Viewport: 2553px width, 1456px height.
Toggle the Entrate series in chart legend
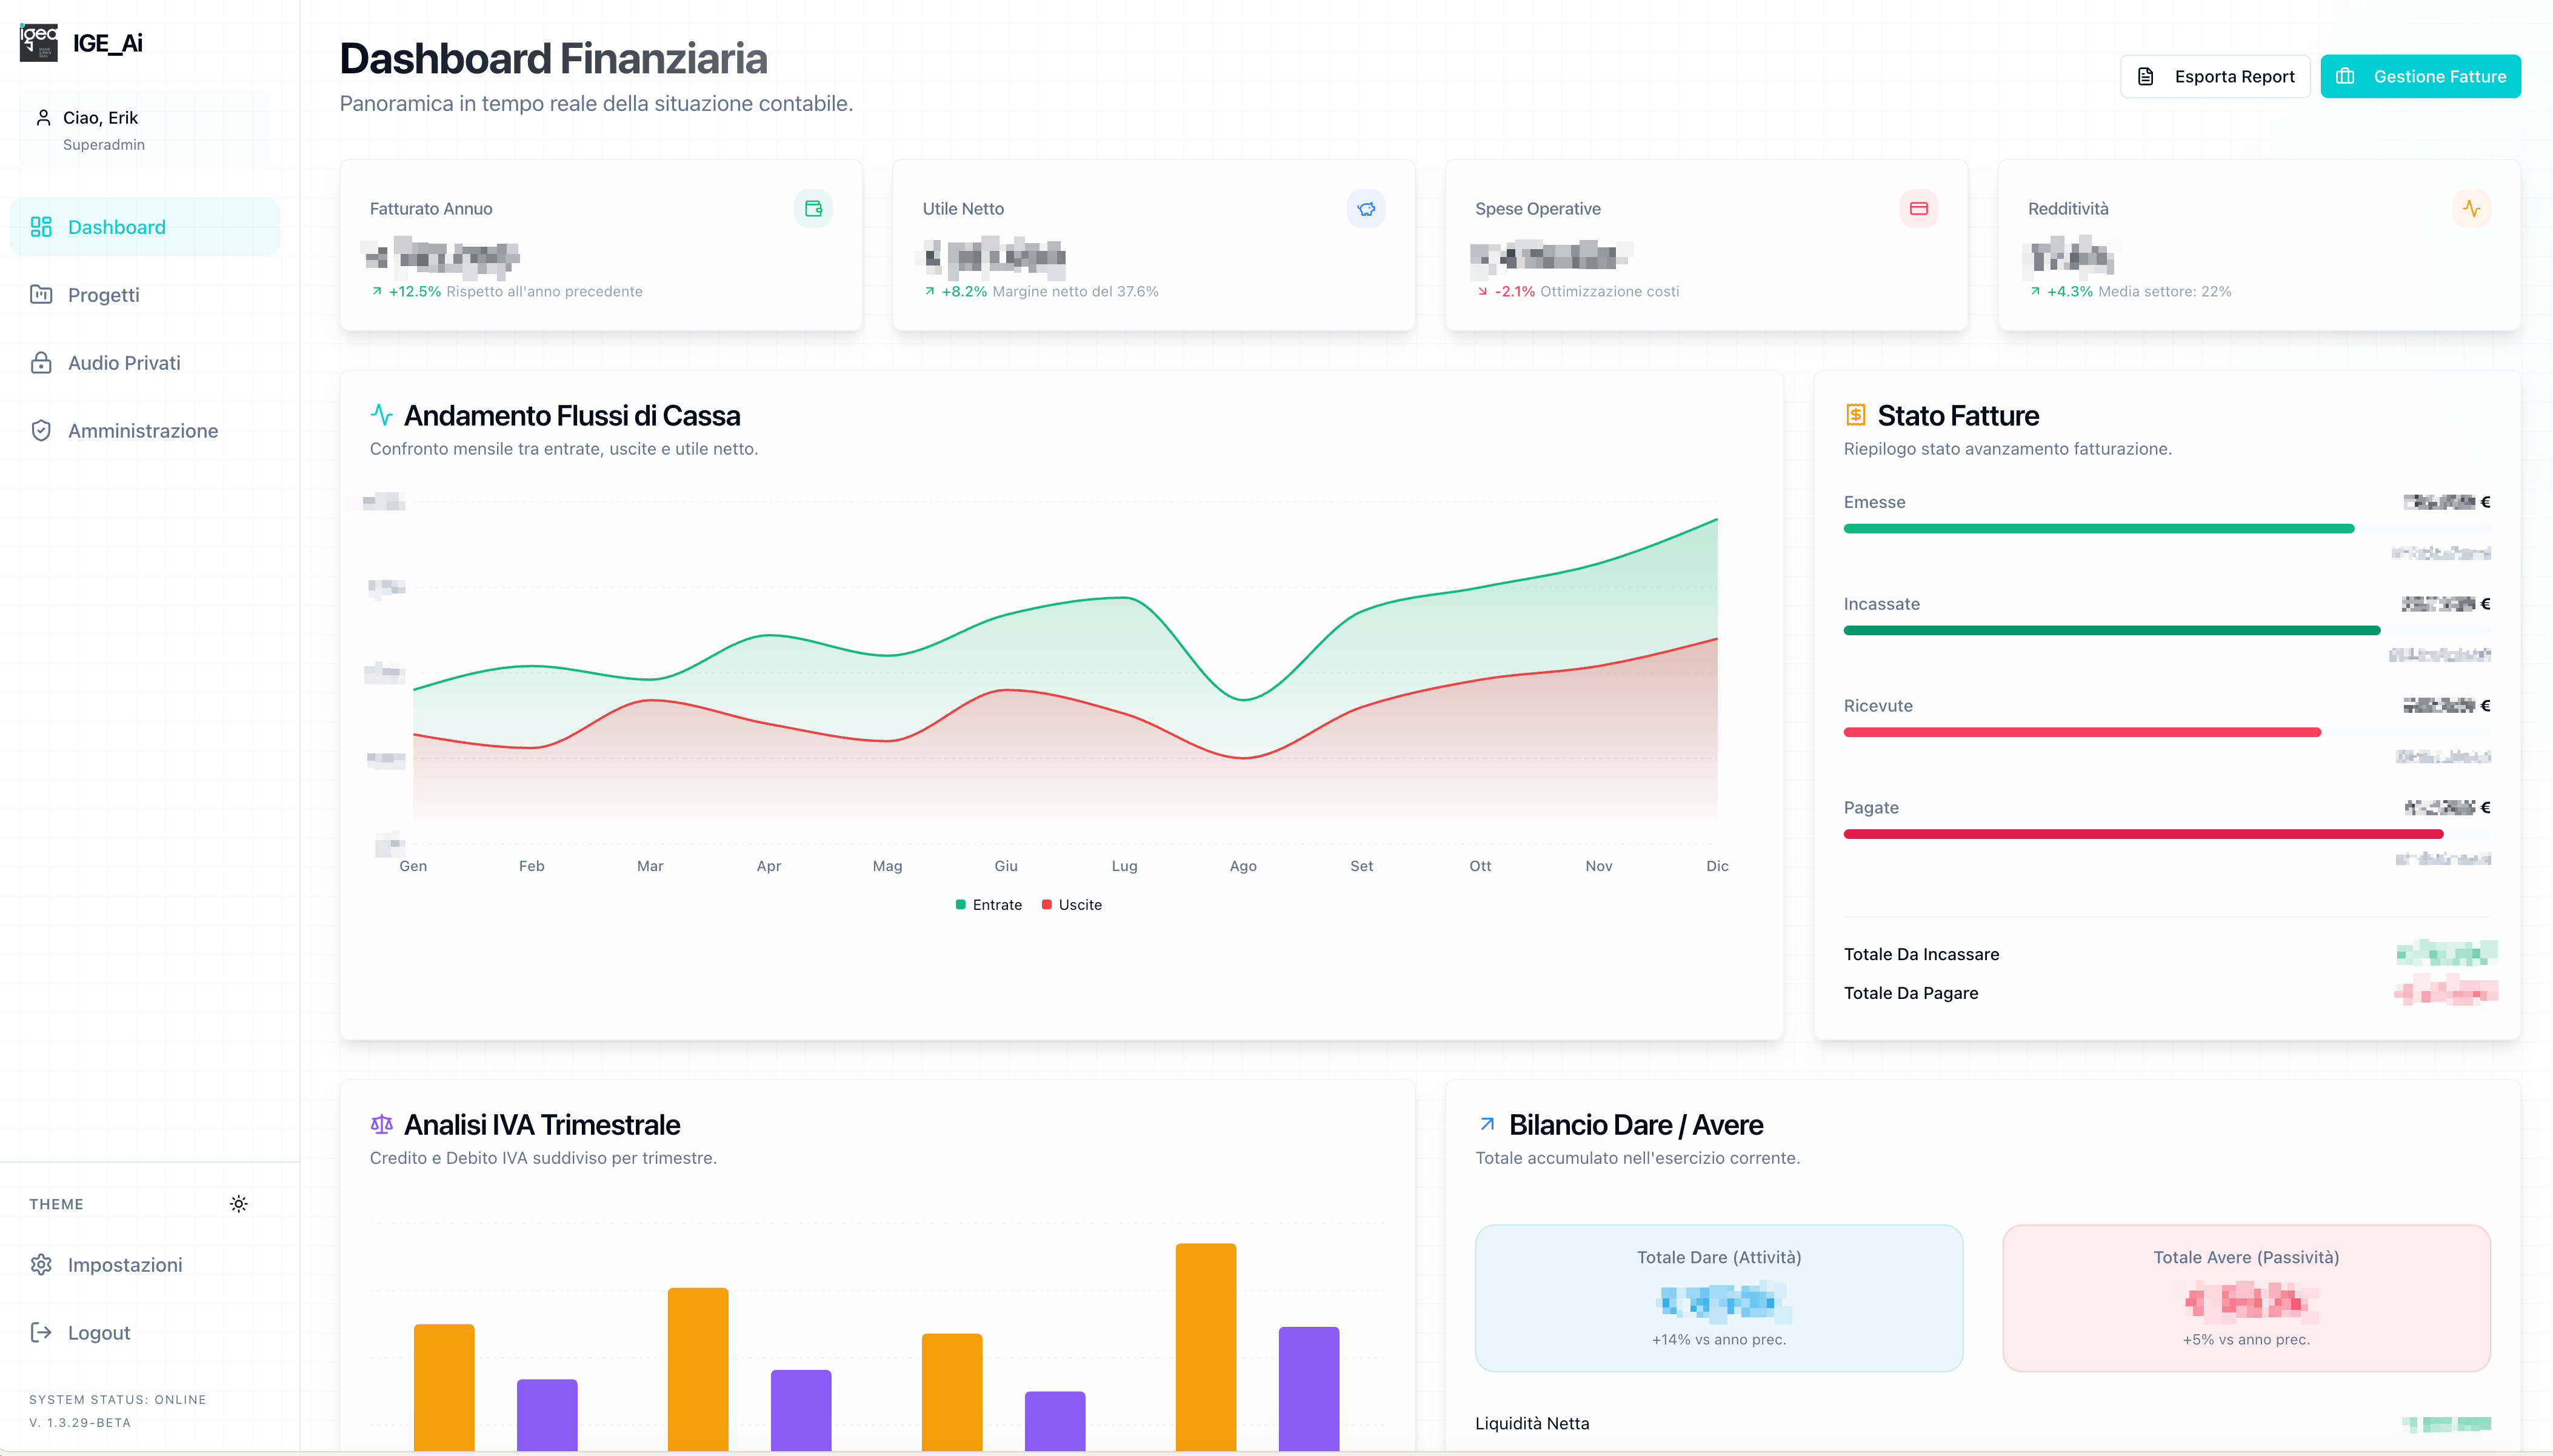point(989,905)
